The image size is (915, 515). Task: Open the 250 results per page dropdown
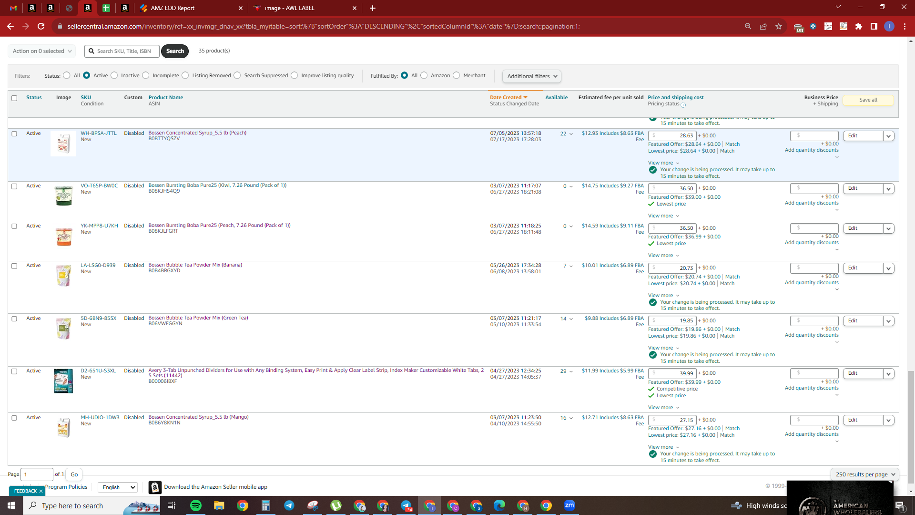coord(865,474)
